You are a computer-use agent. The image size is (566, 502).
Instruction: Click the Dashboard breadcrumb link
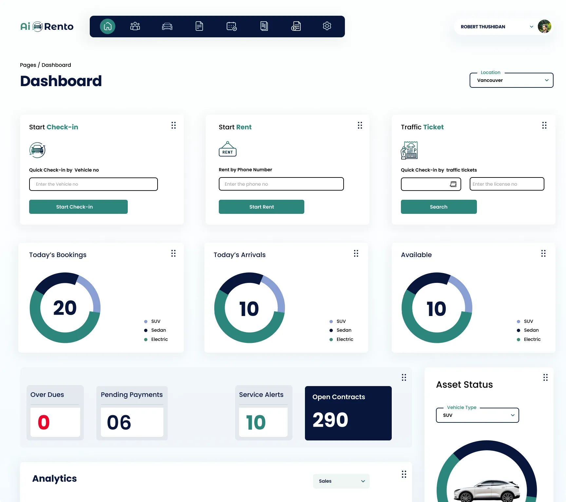56,65
